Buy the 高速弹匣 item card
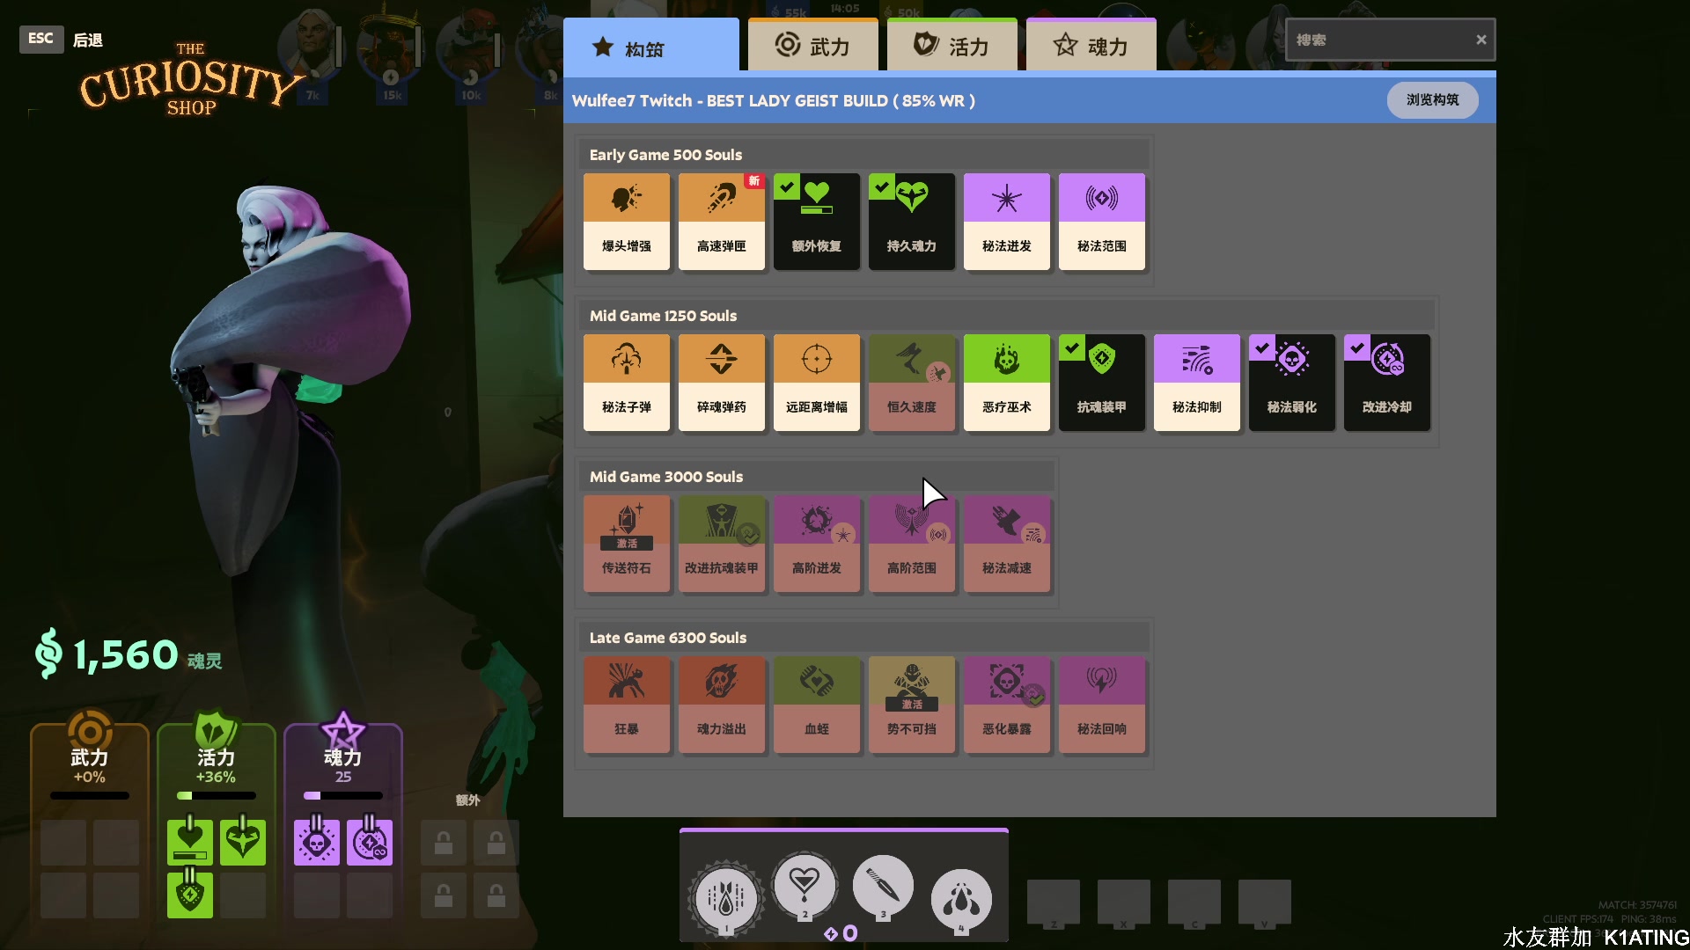The height and width of the screenshot is (950, 1690). [x=721, y=222]
